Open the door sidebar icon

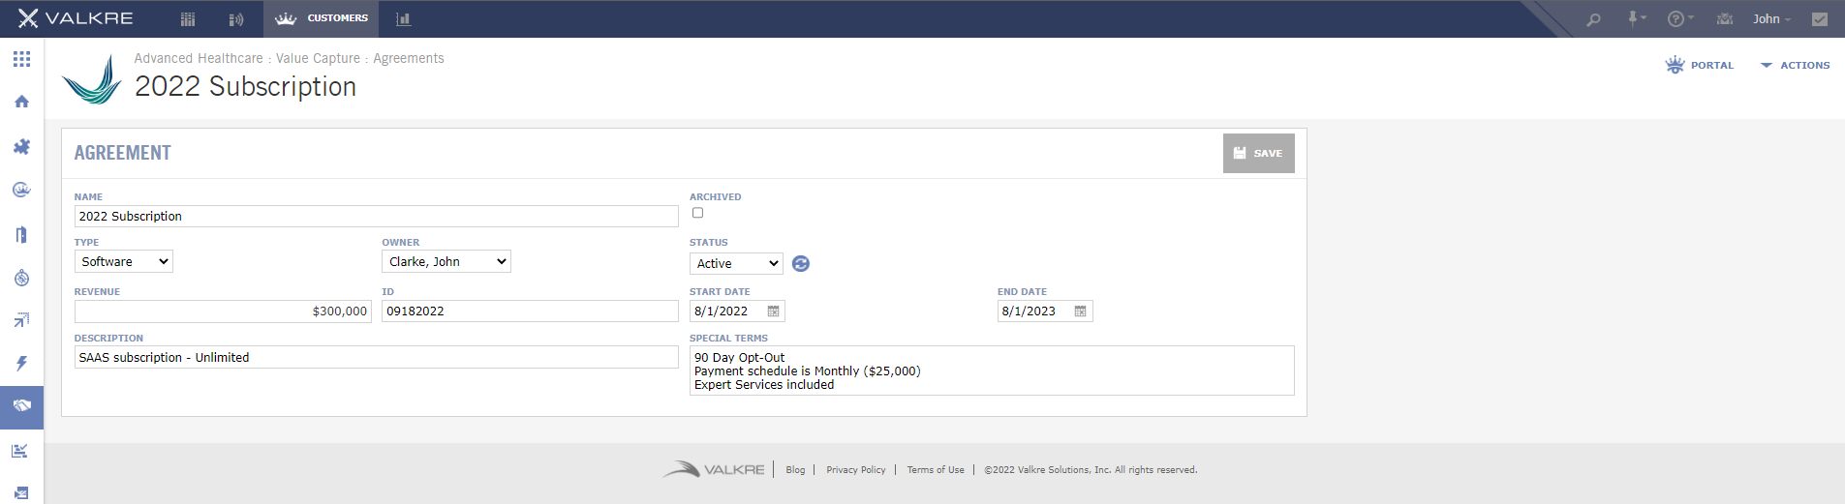point(21,234)
